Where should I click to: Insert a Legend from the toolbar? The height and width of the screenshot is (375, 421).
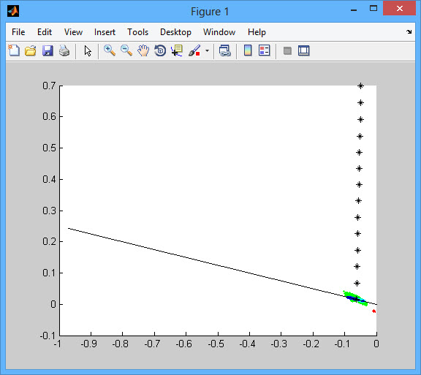[x=265, y=50]
